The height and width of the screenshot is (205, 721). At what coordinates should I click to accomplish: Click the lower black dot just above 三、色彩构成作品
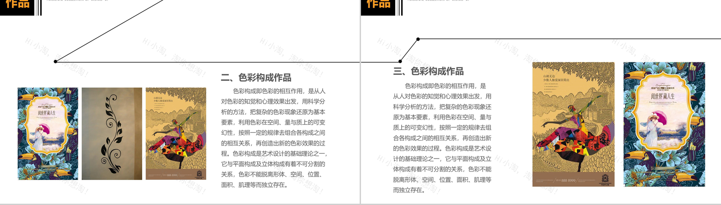[400, 61]
